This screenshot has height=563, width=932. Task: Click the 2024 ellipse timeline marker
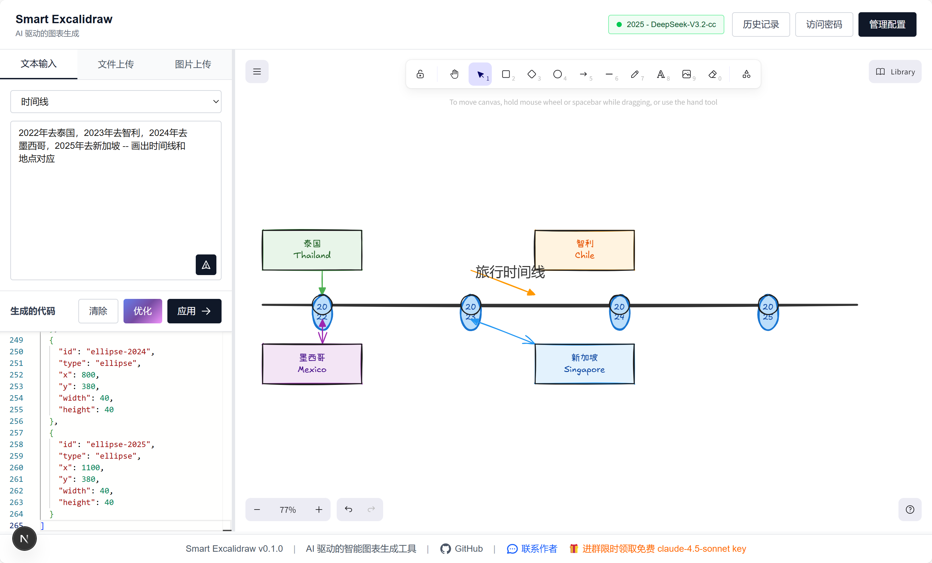619,312
